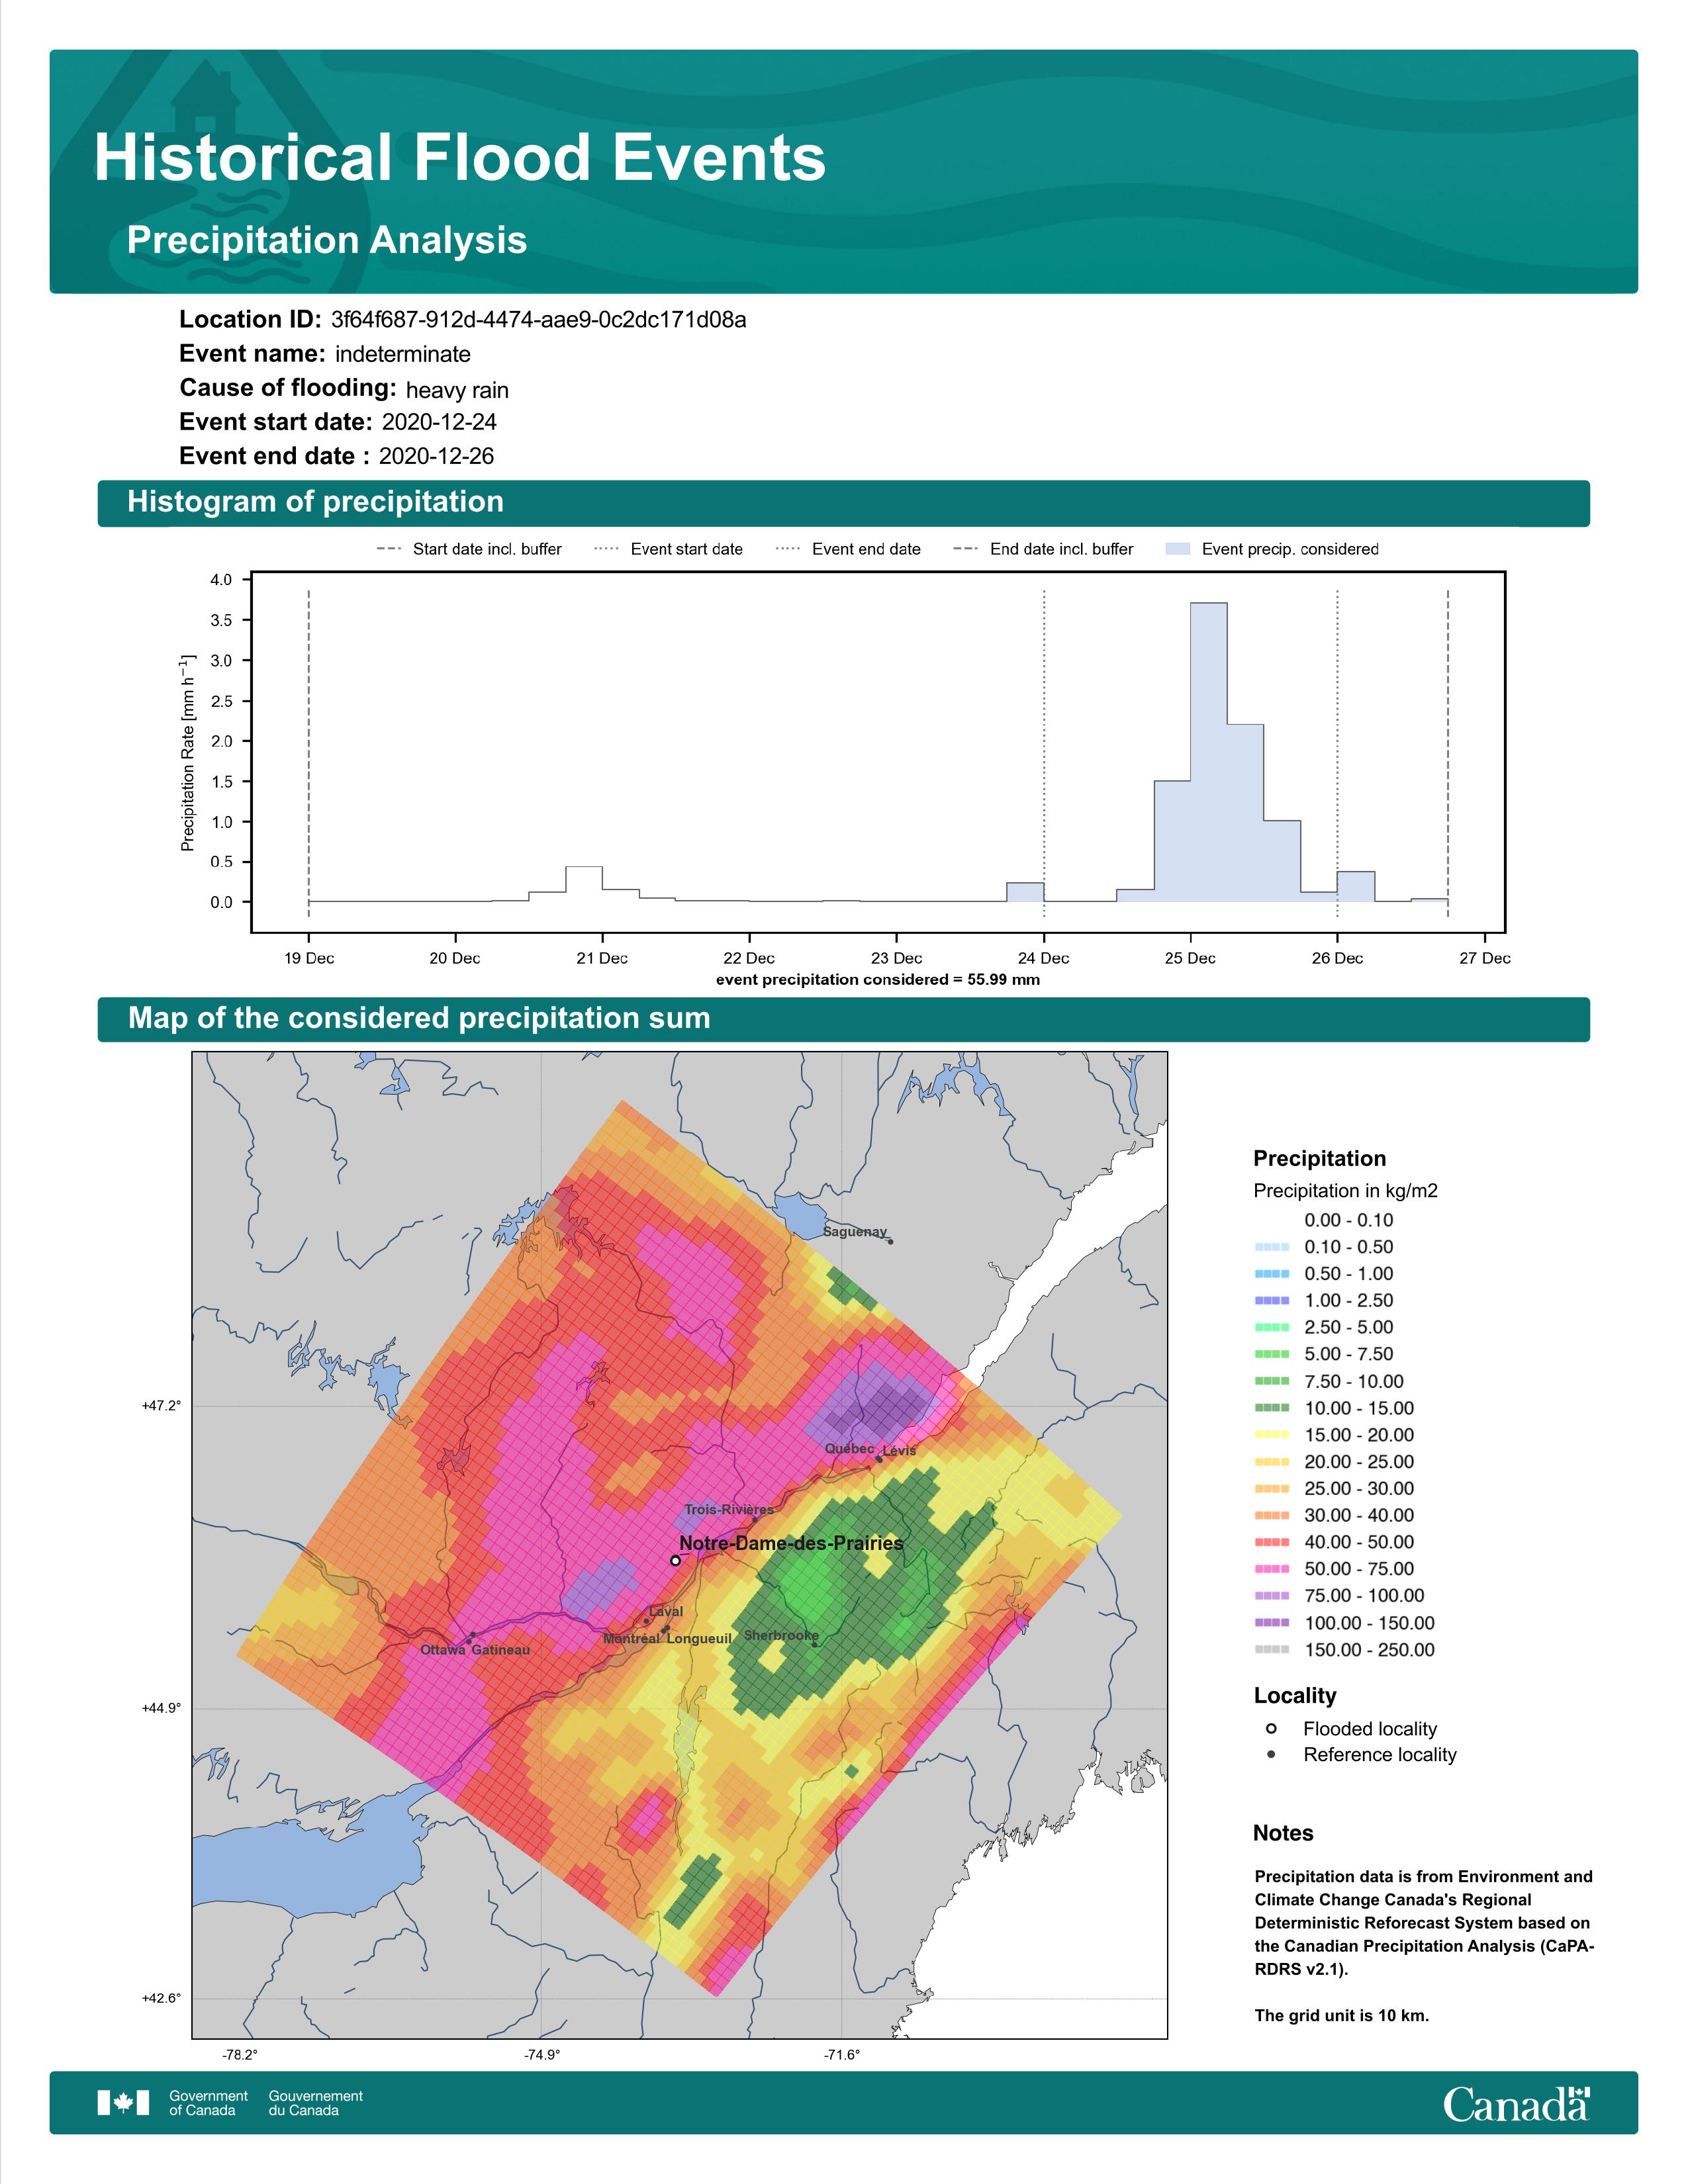Click the Lévis label on map
Image resolution: width=1688 pixels, height=2184 pixels.
[899, 1450]
